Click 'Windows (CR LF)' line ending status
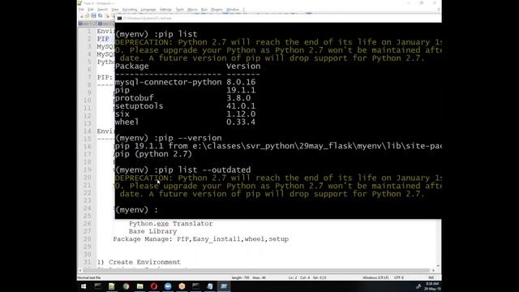Screen dimensions: 519x292 (x=375, y=277)
